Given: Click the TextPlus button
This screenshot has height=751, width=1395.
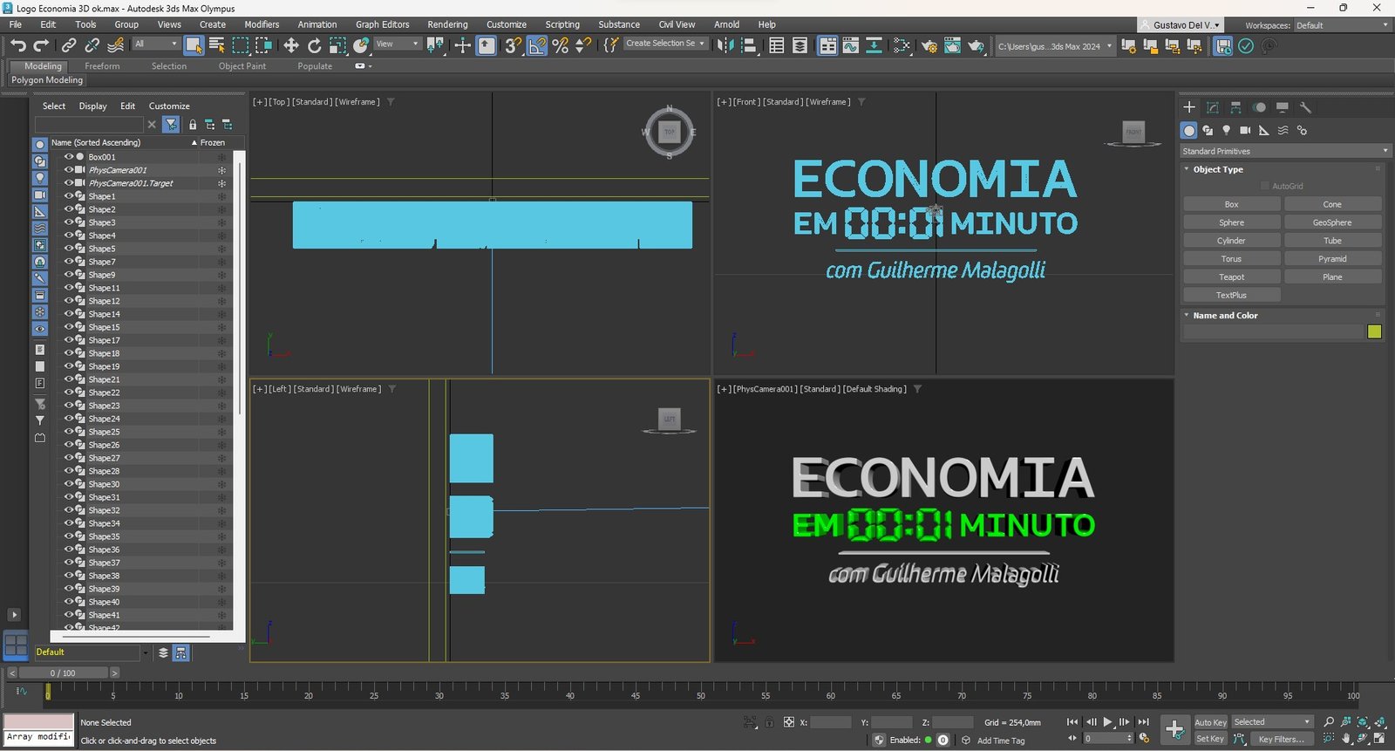Looking at the screenshot, I should tap(1231, 296).
